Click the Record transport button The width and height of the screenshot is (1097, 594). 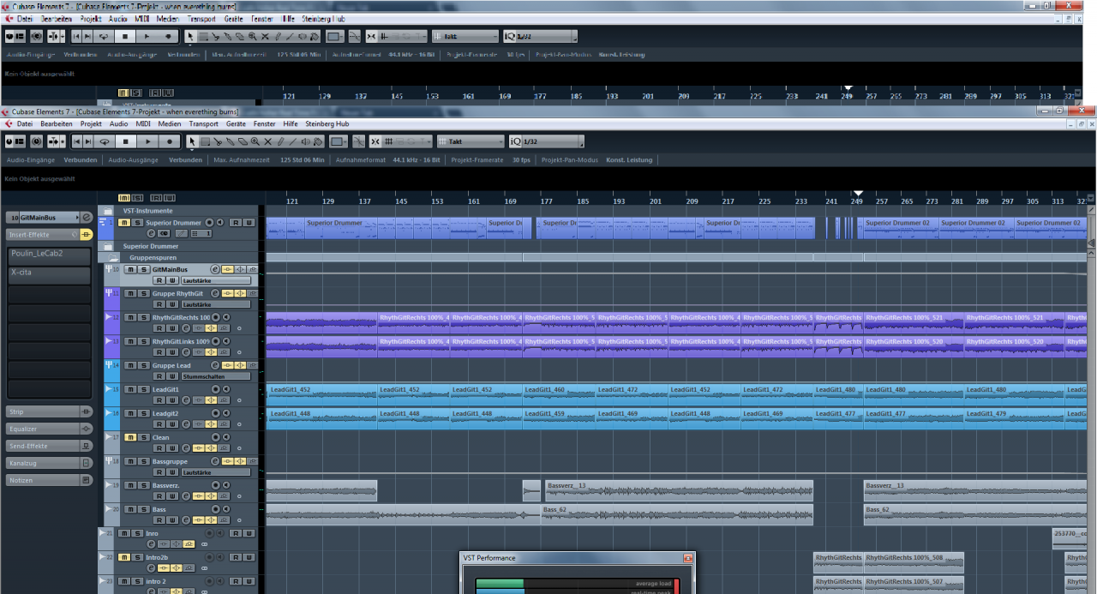(x=170, y=141)
